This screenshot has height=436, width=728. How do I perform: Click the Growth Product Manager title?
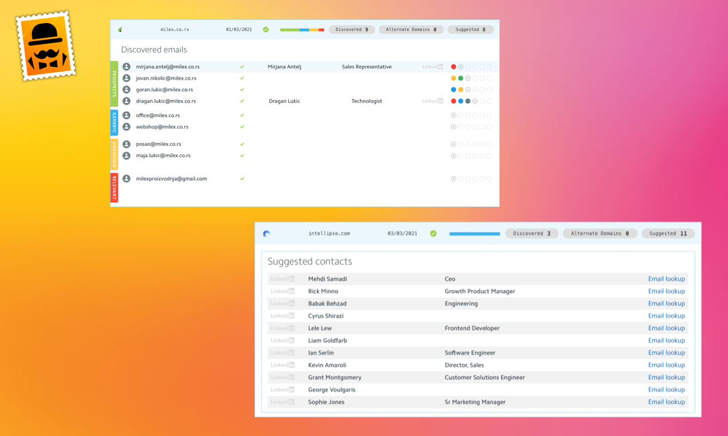coord(480,291)
